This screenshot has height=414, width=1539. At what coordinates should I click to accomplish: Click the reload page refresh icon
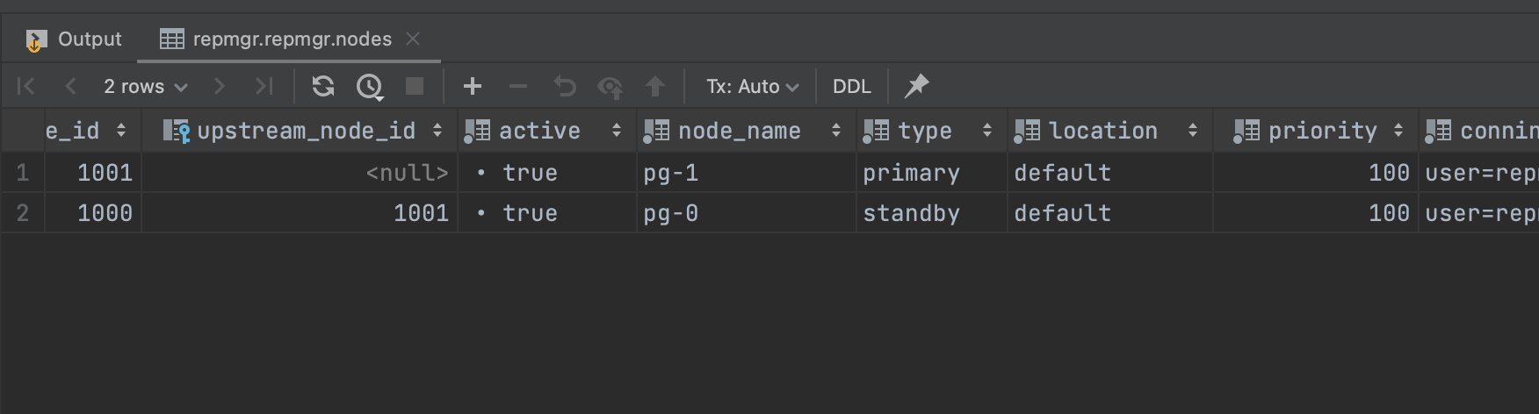[323, 86]
